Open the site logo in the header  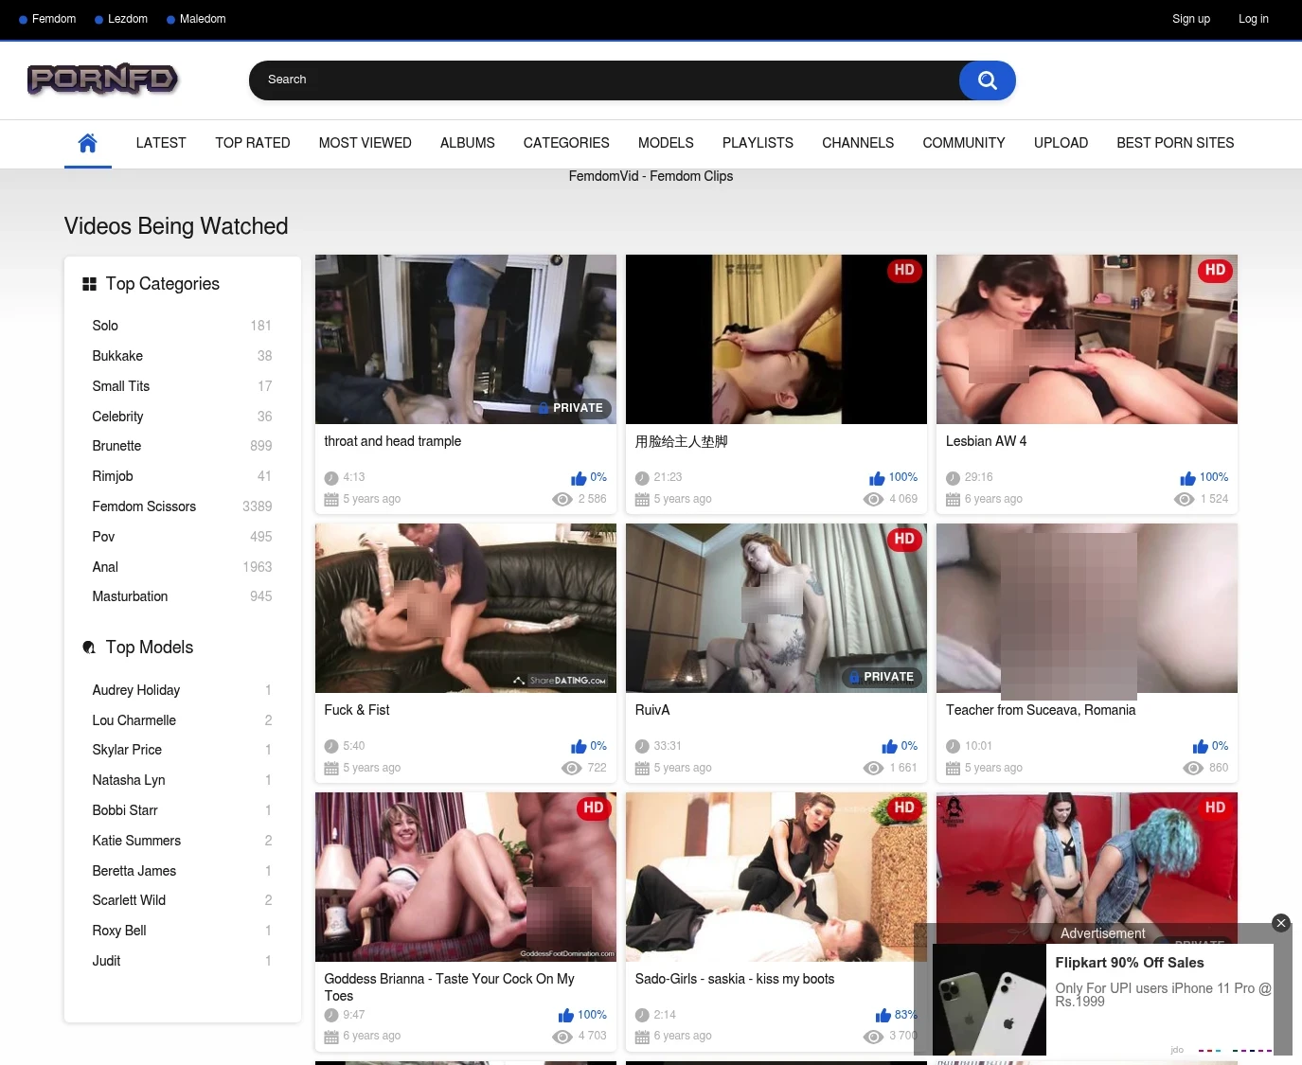102,80
